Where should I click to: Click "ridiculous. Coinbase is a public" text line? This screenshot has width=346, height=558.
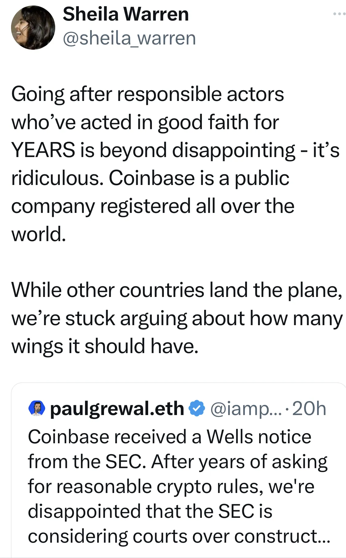[150, 178]
